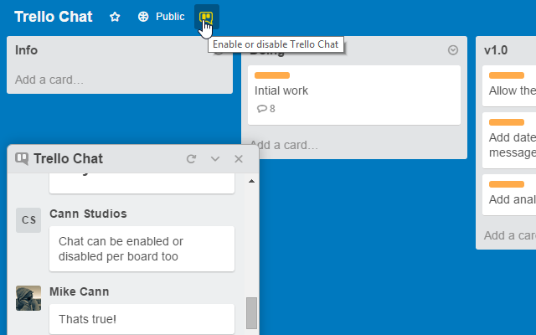Click the chat scrollbar thumb
The image size is (536, 335).
pos(251,312)
